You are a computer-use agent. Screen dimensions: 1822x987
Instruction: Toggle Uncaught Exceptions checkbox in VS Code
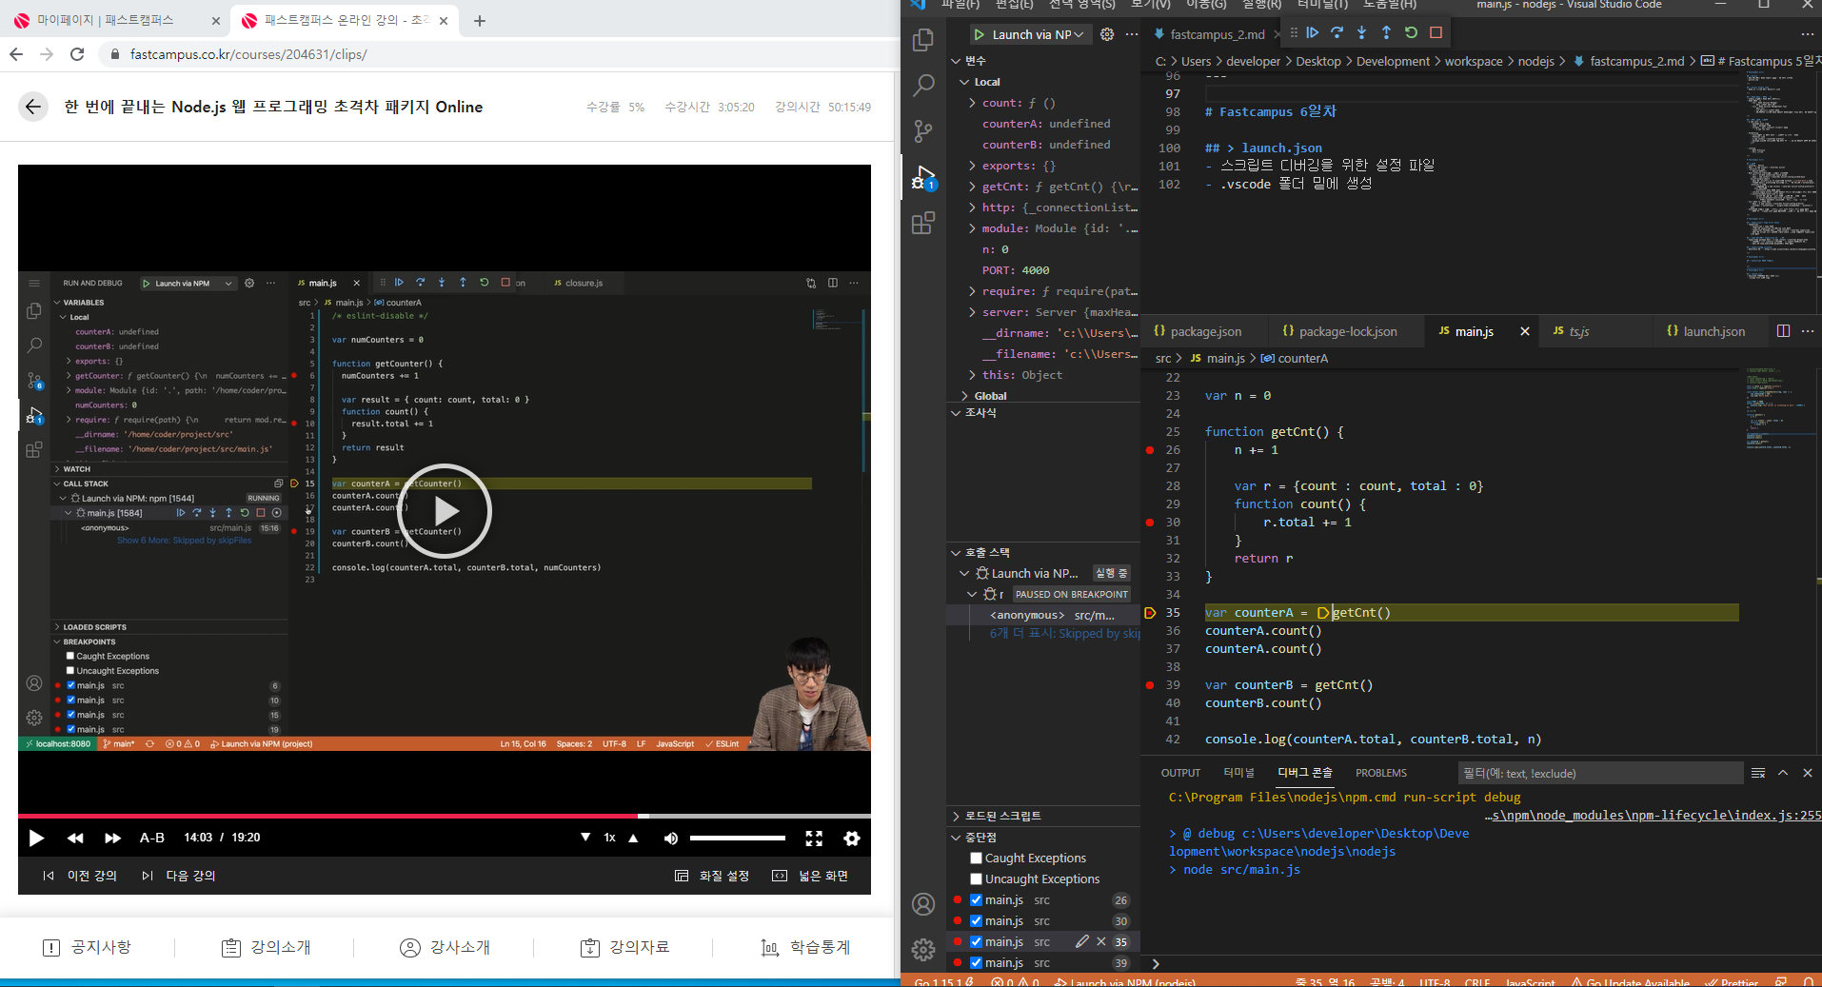pyautogui.click(x=976, y=878)
